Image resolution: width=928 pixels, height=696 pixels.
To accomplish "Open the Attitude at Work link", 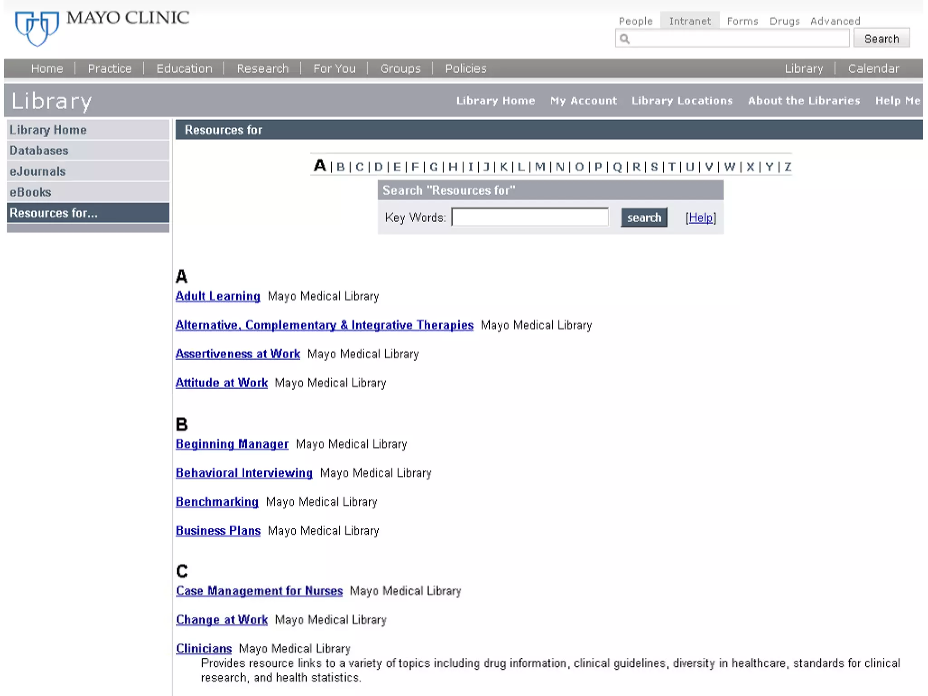I will click(x=222, y=383).
